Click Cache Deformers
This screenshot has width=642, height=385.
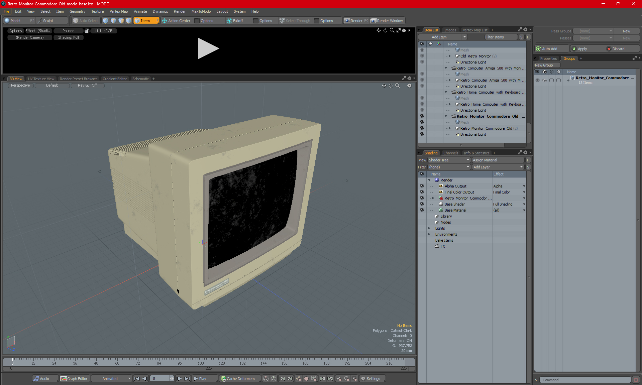tap(240, 379)
